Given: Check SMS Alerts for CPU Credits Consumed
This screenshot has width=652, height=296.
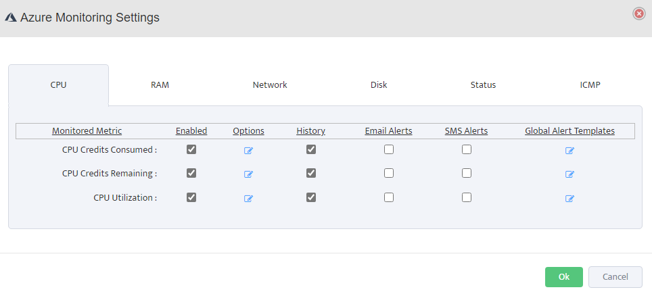Looking at the screenshot, I should 467,149.
